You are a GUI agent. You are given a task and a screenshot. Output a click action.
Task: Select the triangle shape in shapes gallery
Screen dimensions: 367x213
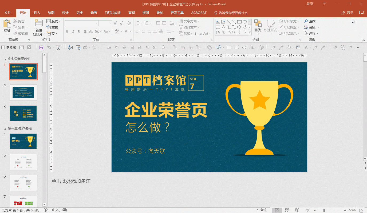coord(223,27)
